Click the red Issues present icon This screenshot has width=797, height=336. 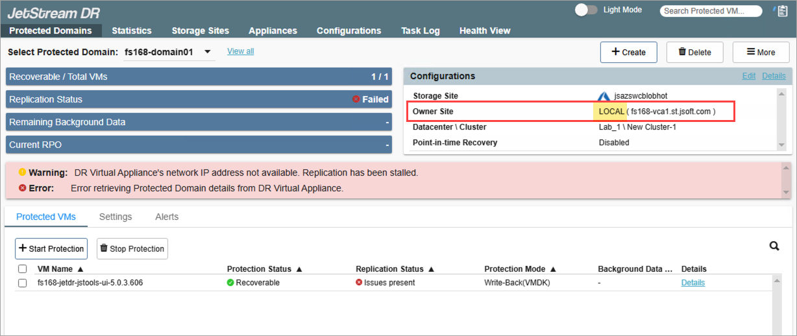359,283
